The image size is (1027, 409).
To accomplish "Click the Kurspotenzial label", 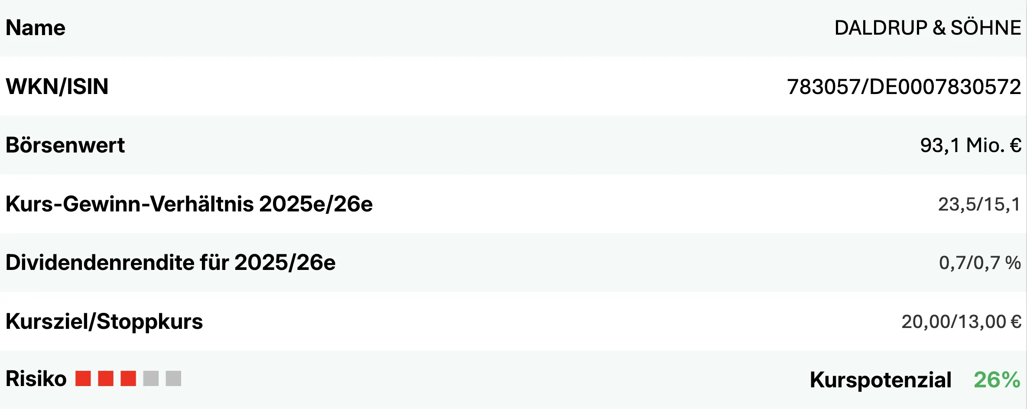I will 881,380.
